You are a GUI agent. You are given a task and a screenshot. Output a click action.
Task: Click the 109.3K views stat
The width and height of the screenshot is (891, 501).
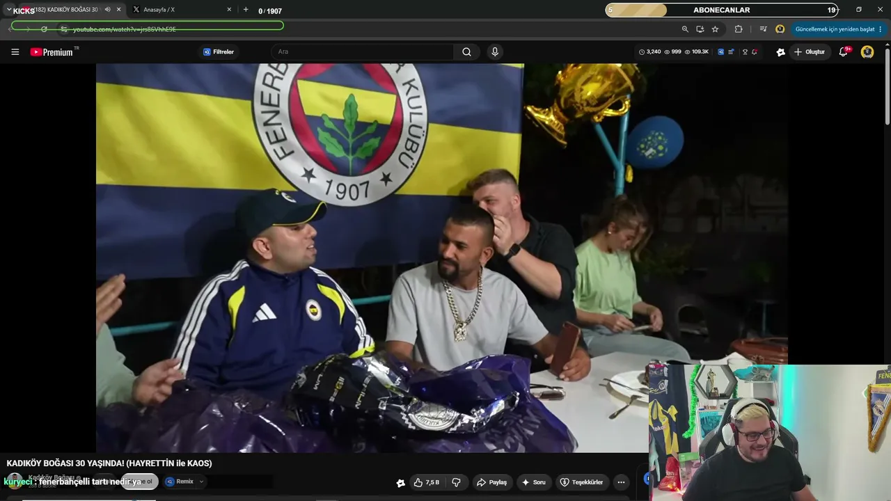(696, 52)
